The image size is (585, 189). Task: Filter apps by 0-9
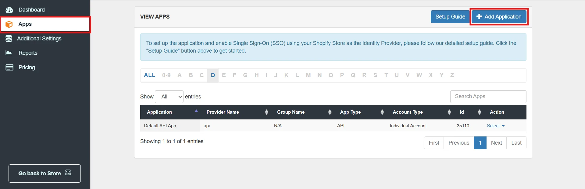[166, 75]
